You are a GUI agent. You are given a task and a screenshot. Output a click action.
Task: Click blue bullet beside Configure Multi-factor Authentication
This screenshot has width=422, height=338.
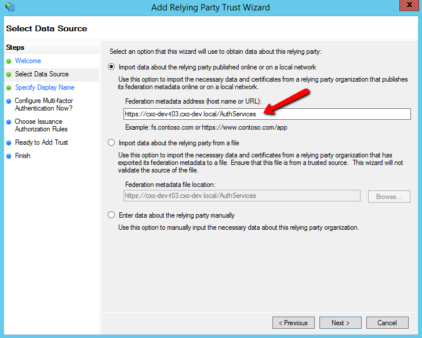tap(9, 101)
